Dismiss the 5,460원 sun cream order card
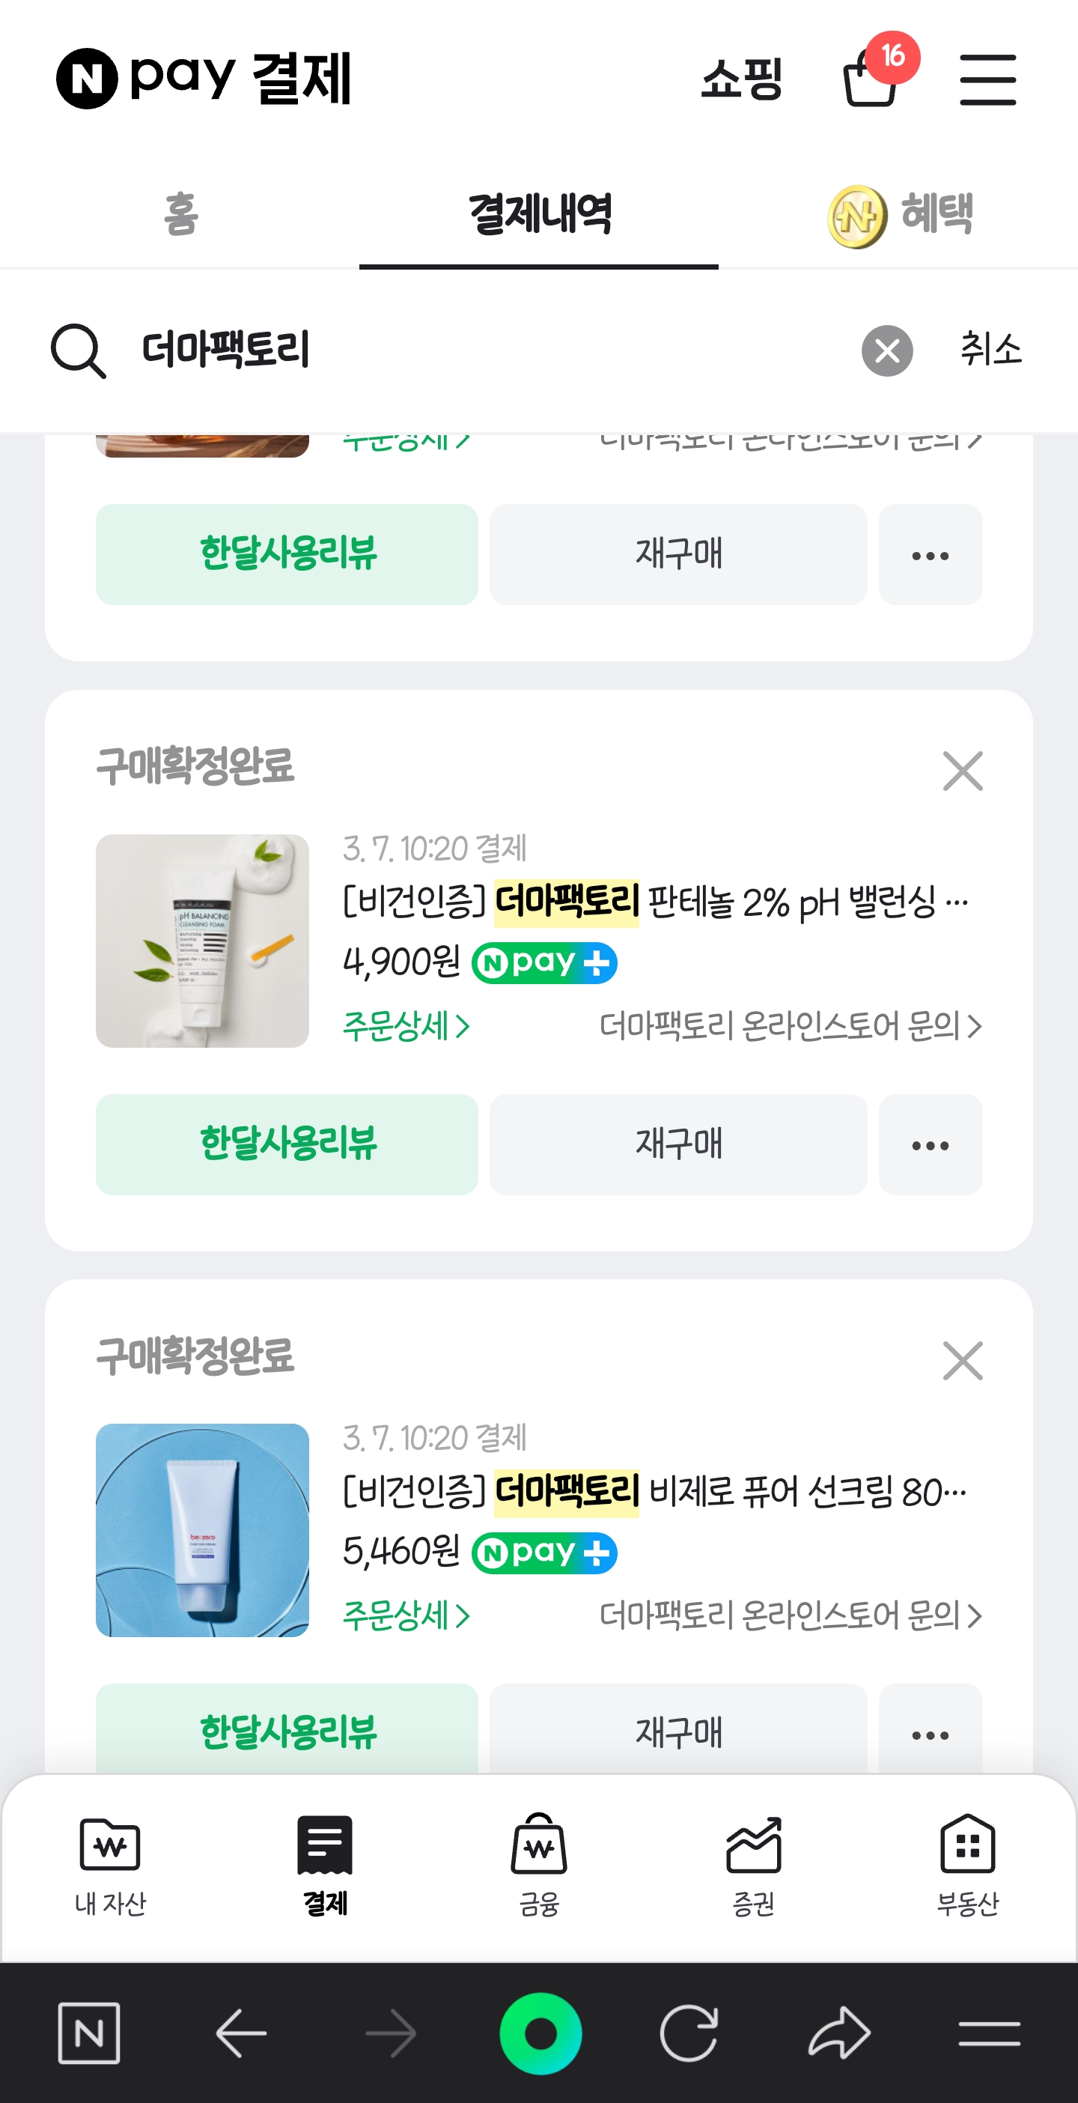Screen dimensions: 1078x2103 962,1361
